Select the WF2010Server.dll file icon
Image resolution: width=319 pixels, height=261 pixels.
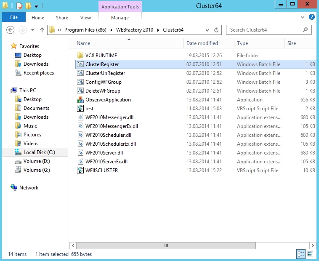point(80,153)
